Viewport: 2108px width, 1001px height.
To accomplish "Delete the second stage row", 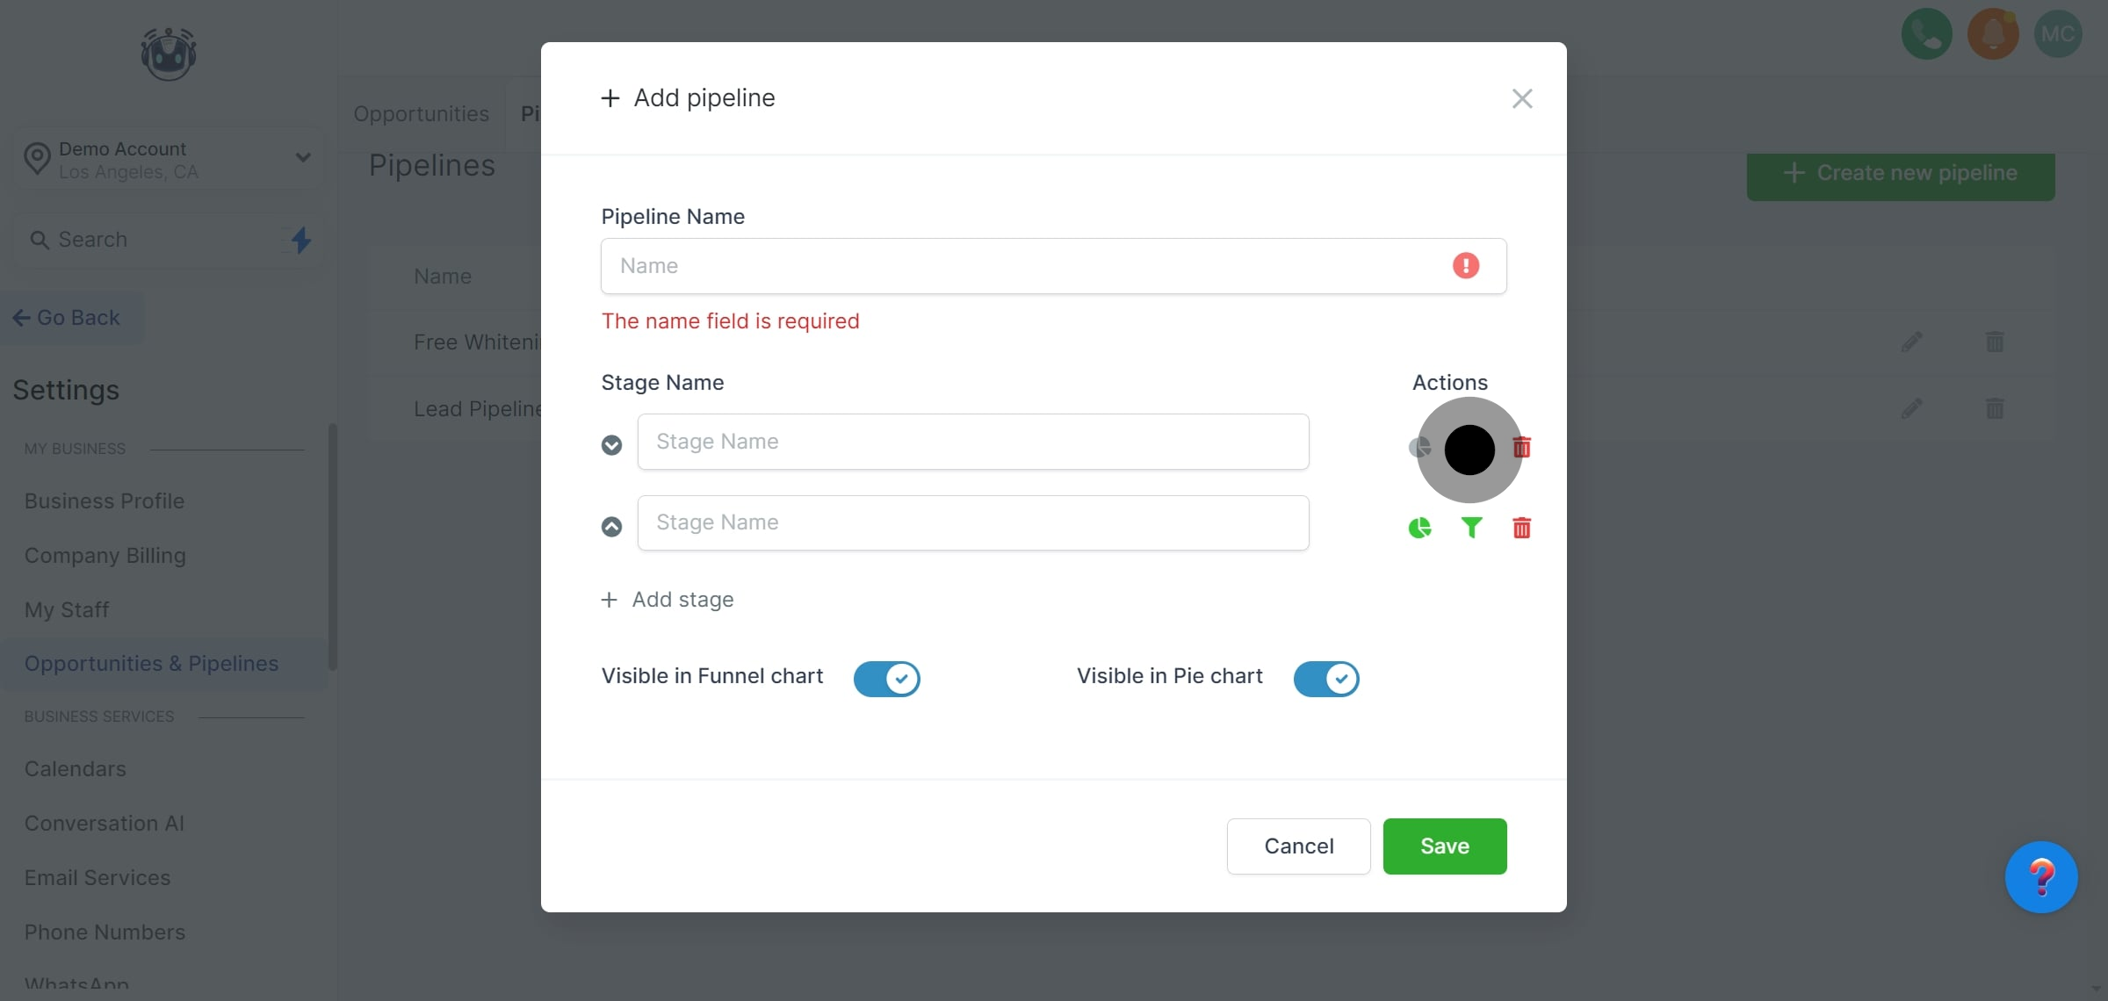I will click(x=1522, y=528).
